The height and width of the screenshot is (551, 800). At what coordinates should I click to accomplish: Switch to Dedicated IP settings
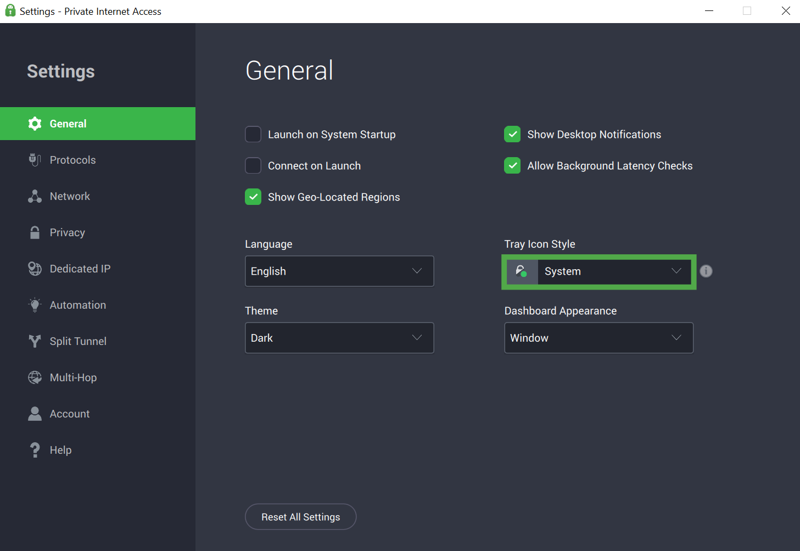[80, 269]
